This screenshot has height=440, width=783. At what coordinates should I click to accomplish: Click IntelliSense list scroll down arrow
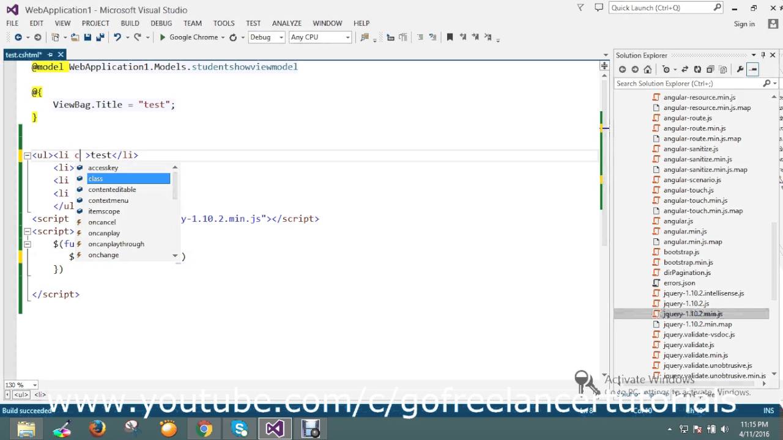(x=175, y=255)
